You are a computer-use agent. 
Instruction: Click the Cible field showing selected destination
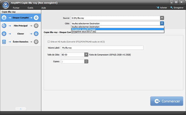(116, 23)
